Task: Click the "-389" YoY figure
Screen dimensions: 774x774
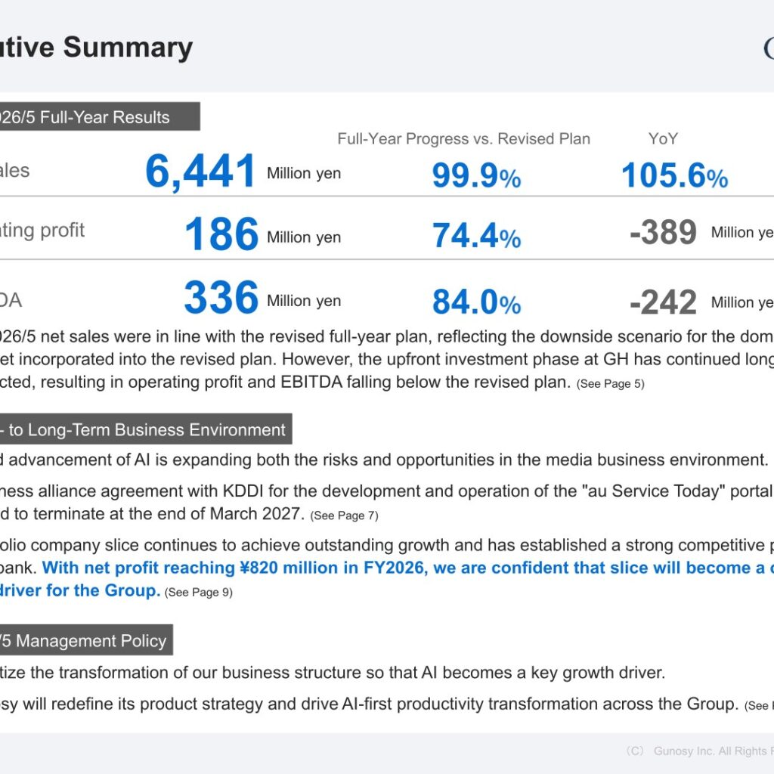Action: point(663,232)
